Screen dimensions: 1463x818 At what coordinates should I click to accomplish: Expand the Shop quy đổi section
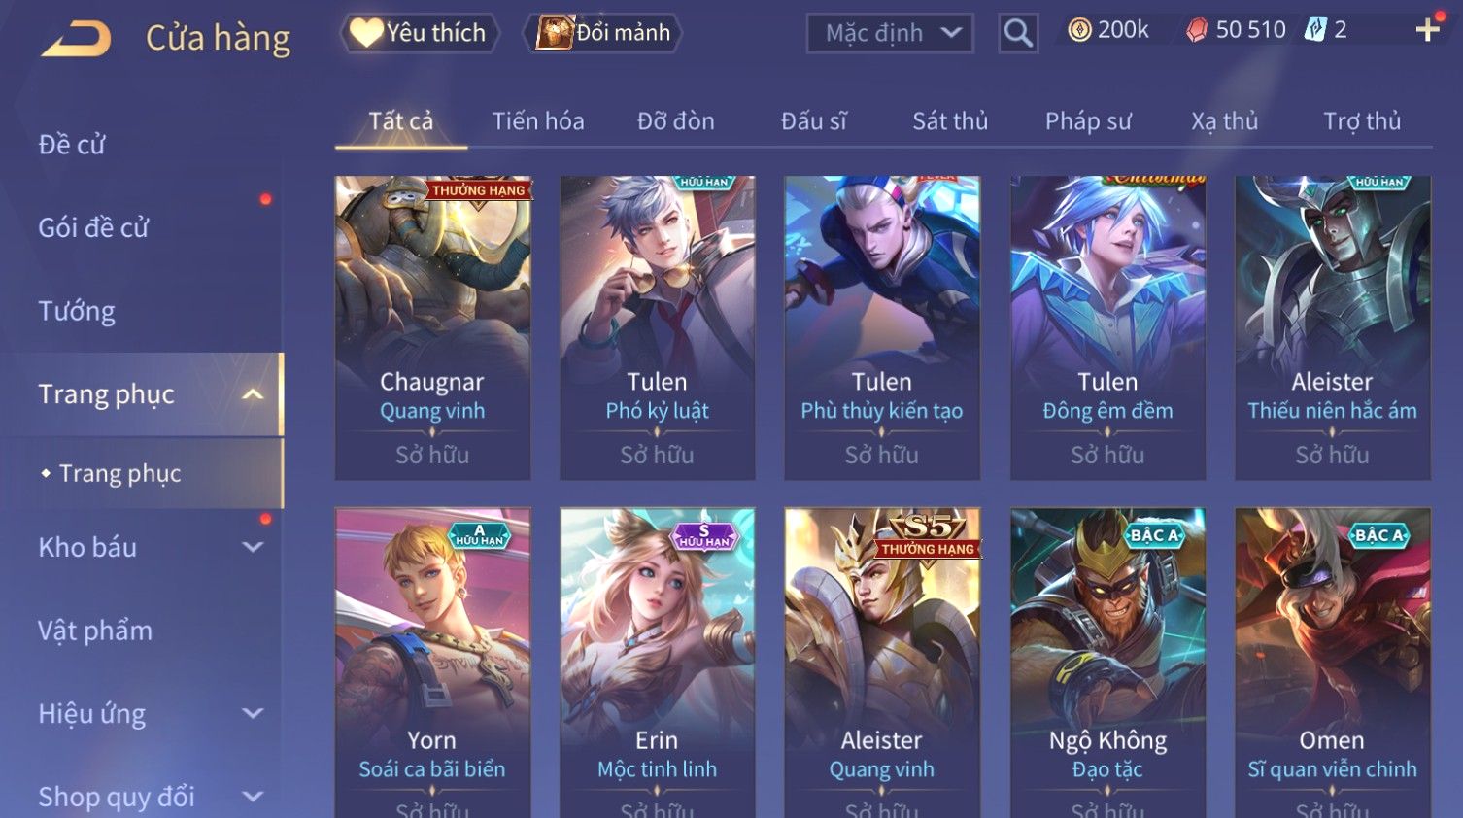[253, 797]
